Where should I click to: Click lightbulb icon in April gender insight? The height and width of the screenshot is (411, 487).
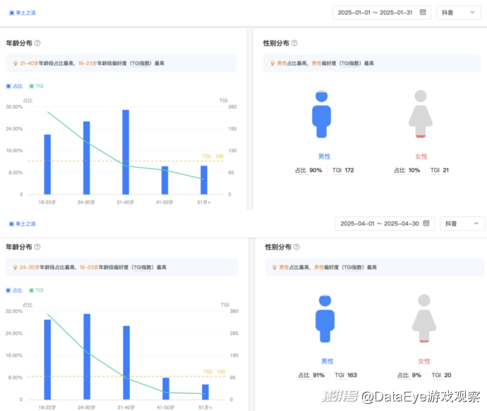[x=275, y=267]
